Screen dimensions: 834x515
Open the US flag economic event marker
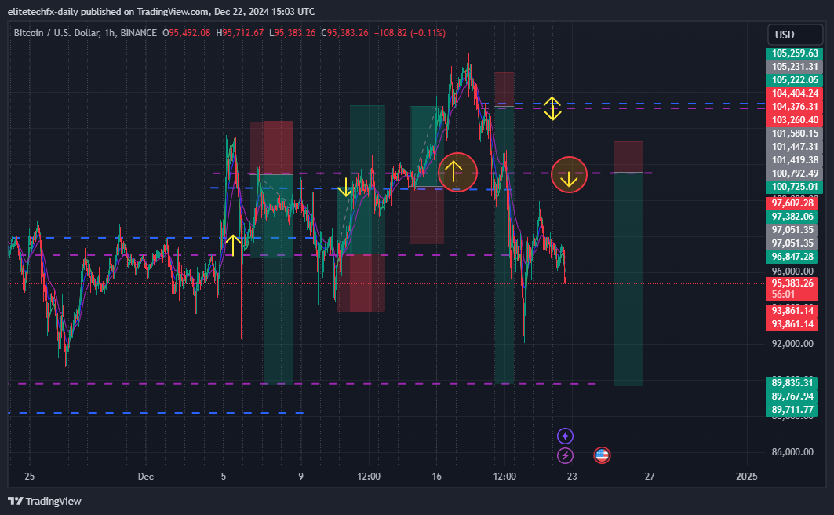pyautogui.click(x=602, y=455)
